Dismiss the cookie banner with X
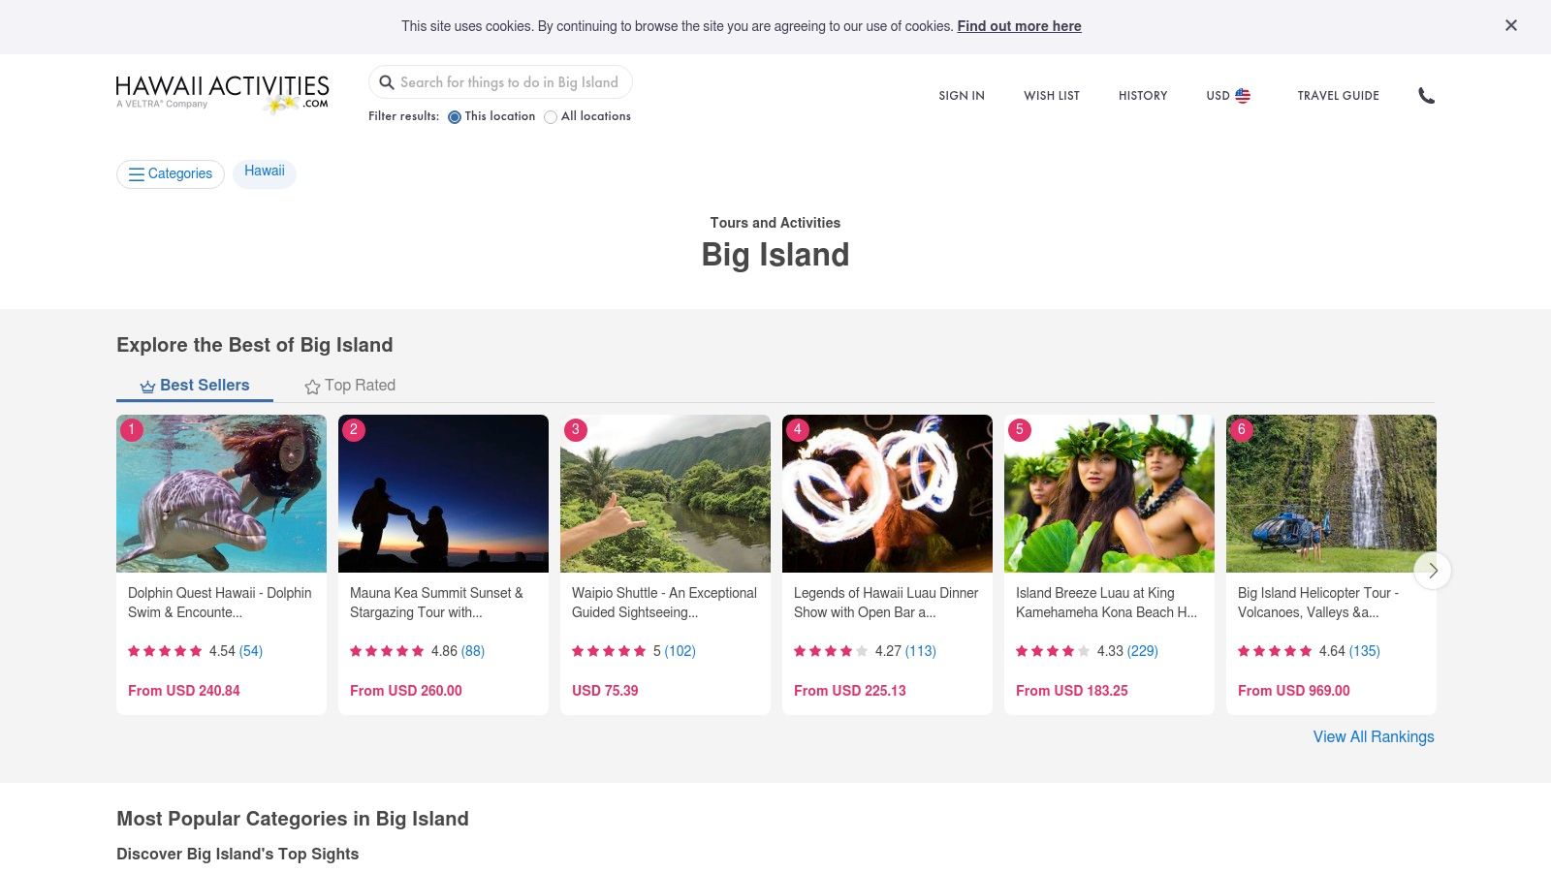Viewport: 1551px width, 872px height. click(1510, 26)
